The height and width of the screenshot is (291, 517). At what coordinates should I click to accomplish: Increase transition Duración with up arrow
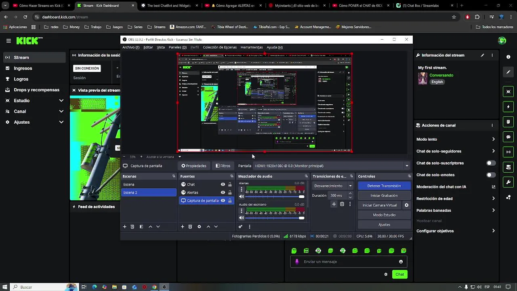click(x=350, y=194)
